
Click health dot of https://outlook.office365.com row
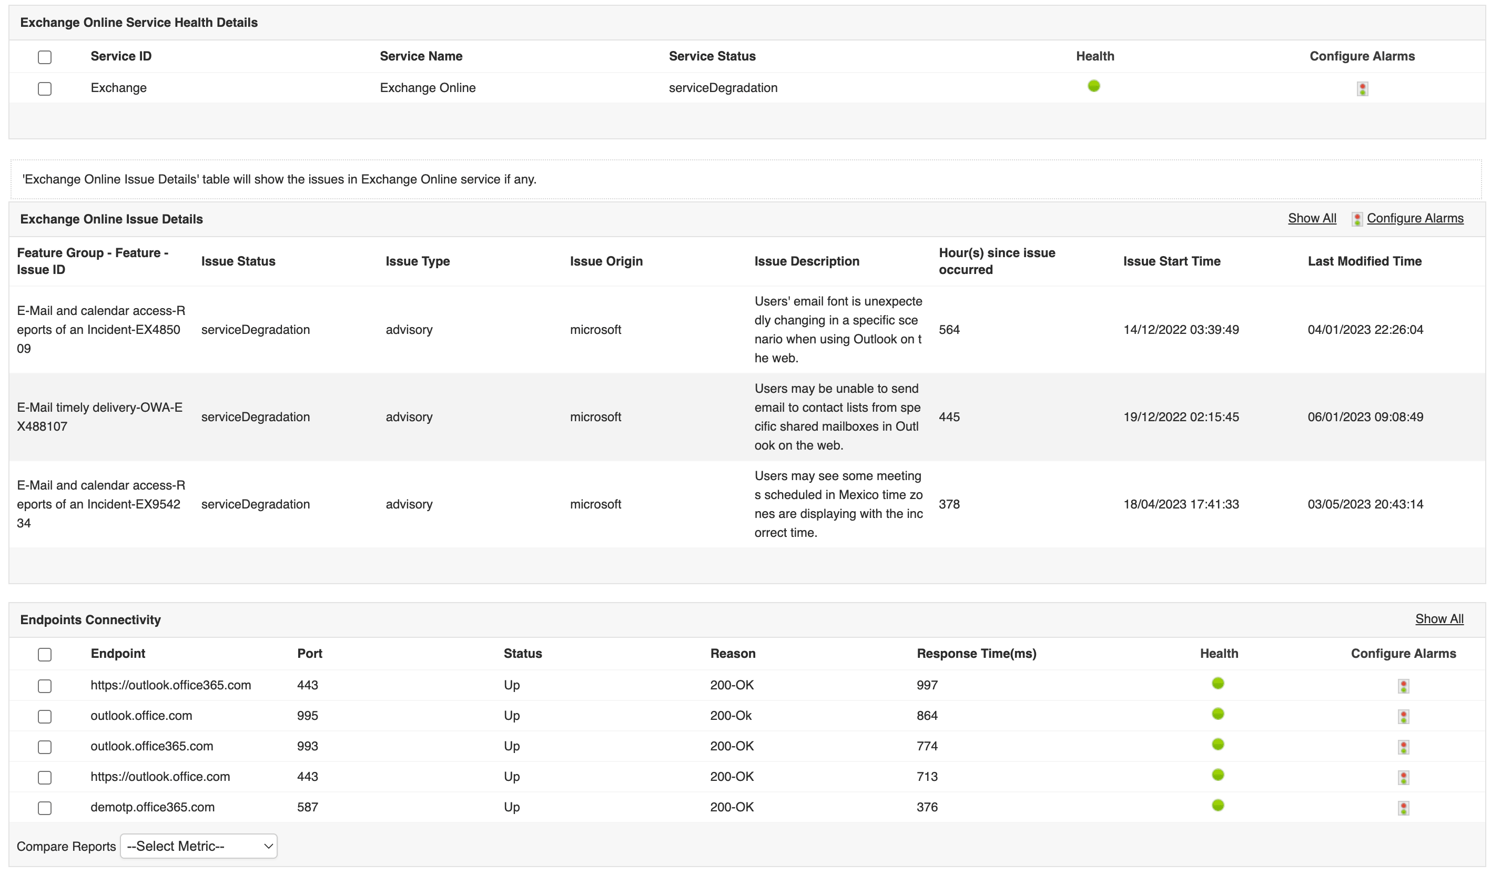(x=1218, y=683)
